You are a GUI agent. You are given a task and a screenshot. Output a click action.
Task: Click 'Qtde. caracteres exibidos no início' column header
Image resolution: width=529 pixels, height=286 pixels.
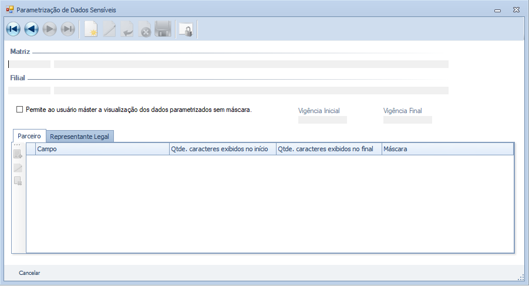pyautogui.click(x=223, y=149)
